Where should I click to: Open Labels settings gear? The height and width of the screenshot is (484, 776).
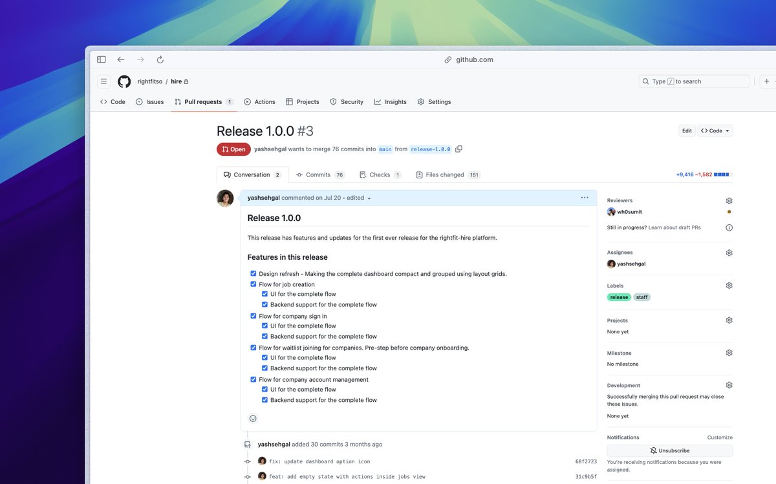click(x=729, y=286)
